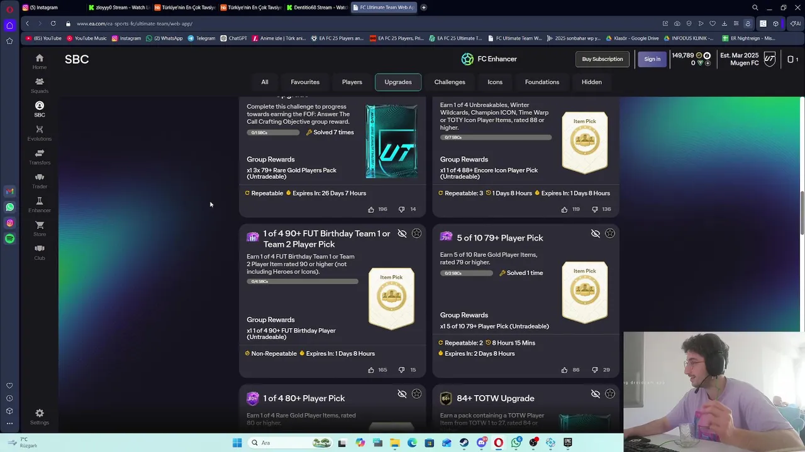Open the Transfers section

pos(40,157)
